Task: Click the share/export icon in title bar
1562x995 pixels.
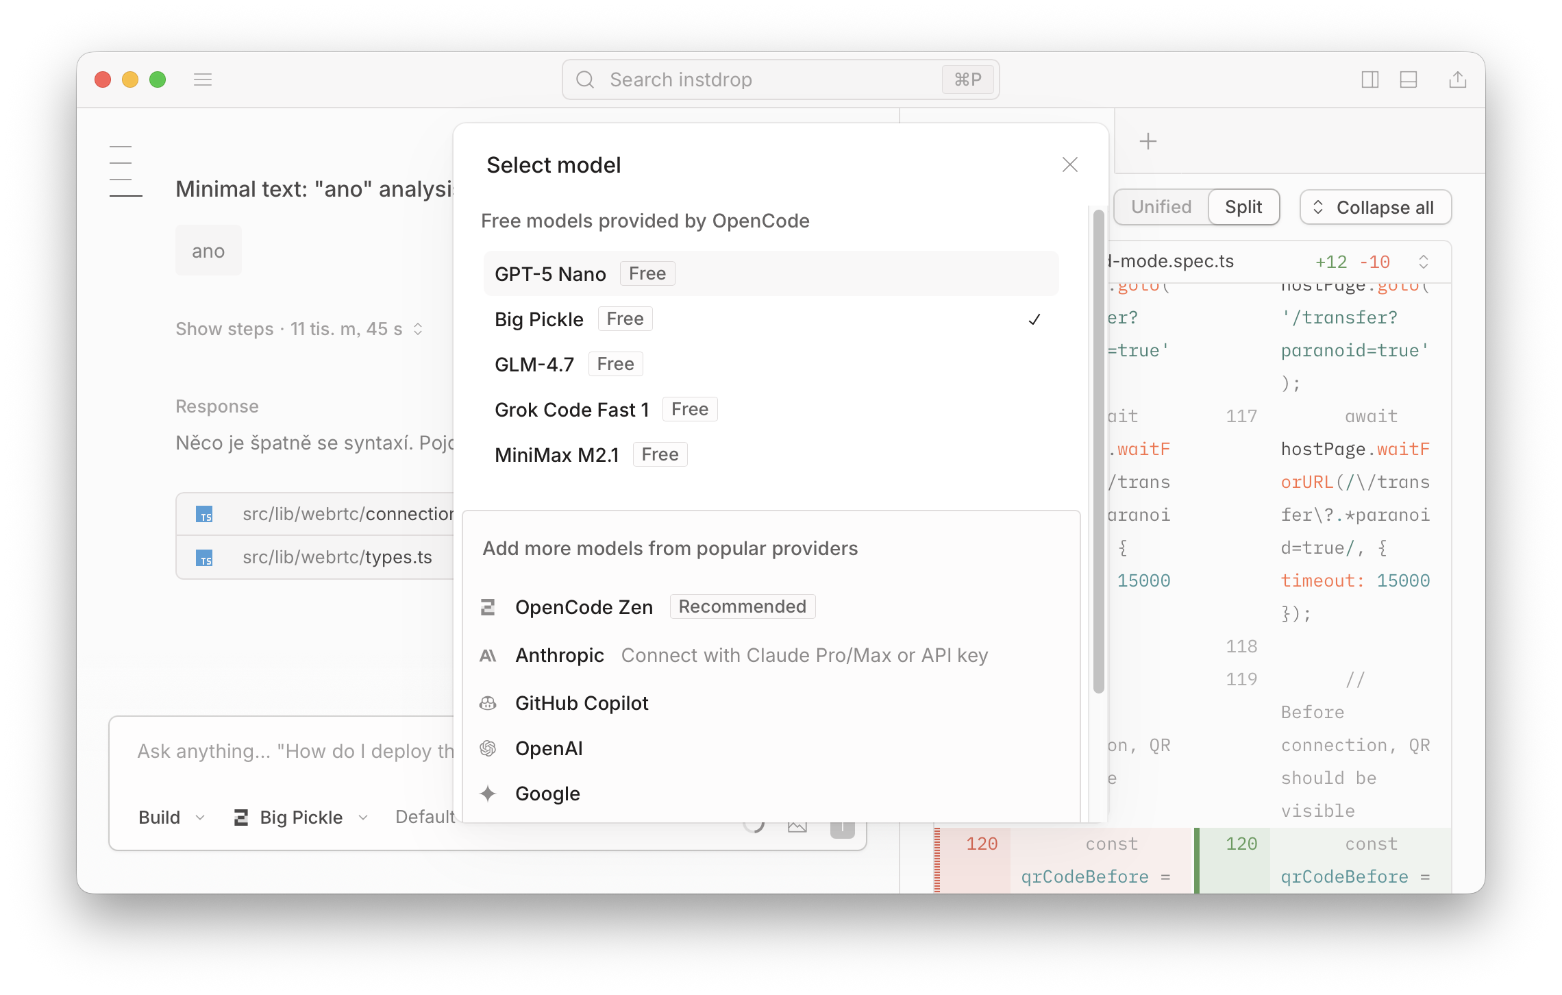Action: (1457, 79)
